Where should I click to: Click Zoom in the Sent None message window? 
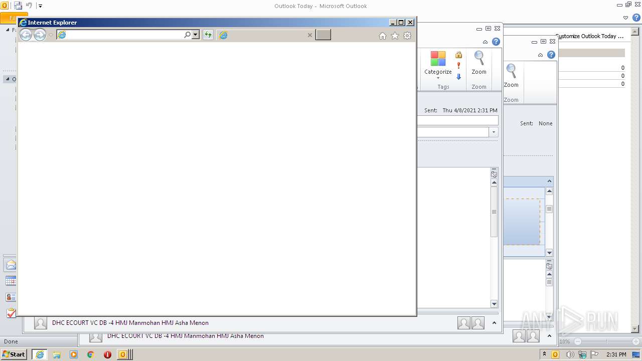[x=511, y=76]
